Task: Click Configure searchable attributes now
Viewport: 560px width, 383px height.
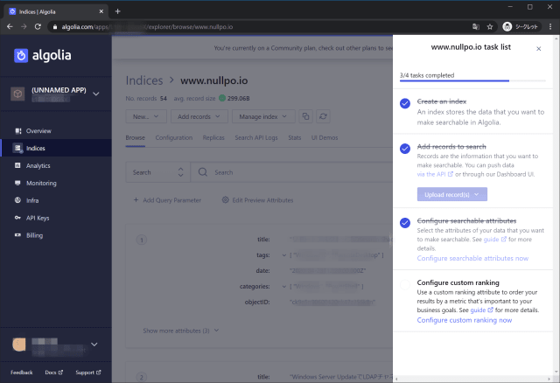Action: 472,259
